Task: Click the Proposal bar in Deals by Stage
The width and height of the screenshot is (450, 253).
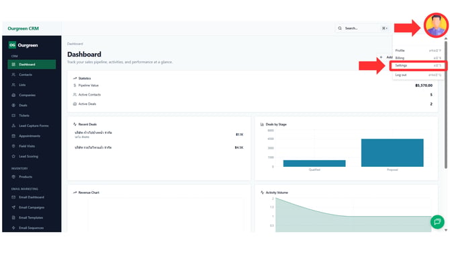Action: click(392, 153)
